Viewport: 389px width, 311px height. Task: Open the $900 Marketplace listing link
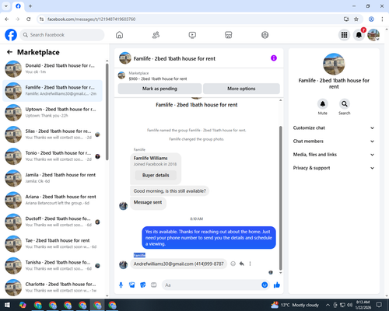[158, 79]
